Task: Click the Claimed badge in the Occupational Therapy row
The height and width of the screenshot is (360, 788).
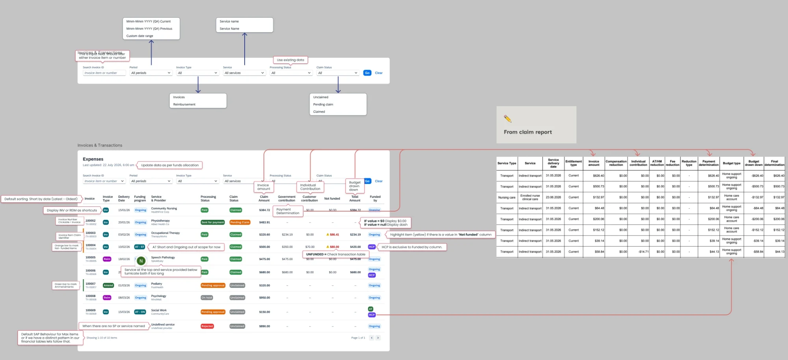Action: click(x=236, y=234)
